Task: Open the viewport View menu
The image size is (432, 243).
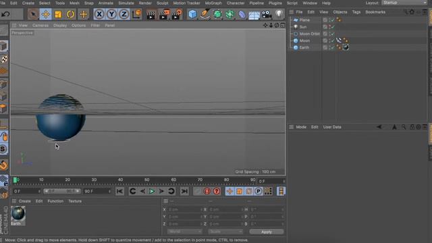Action: click(23, 26)
